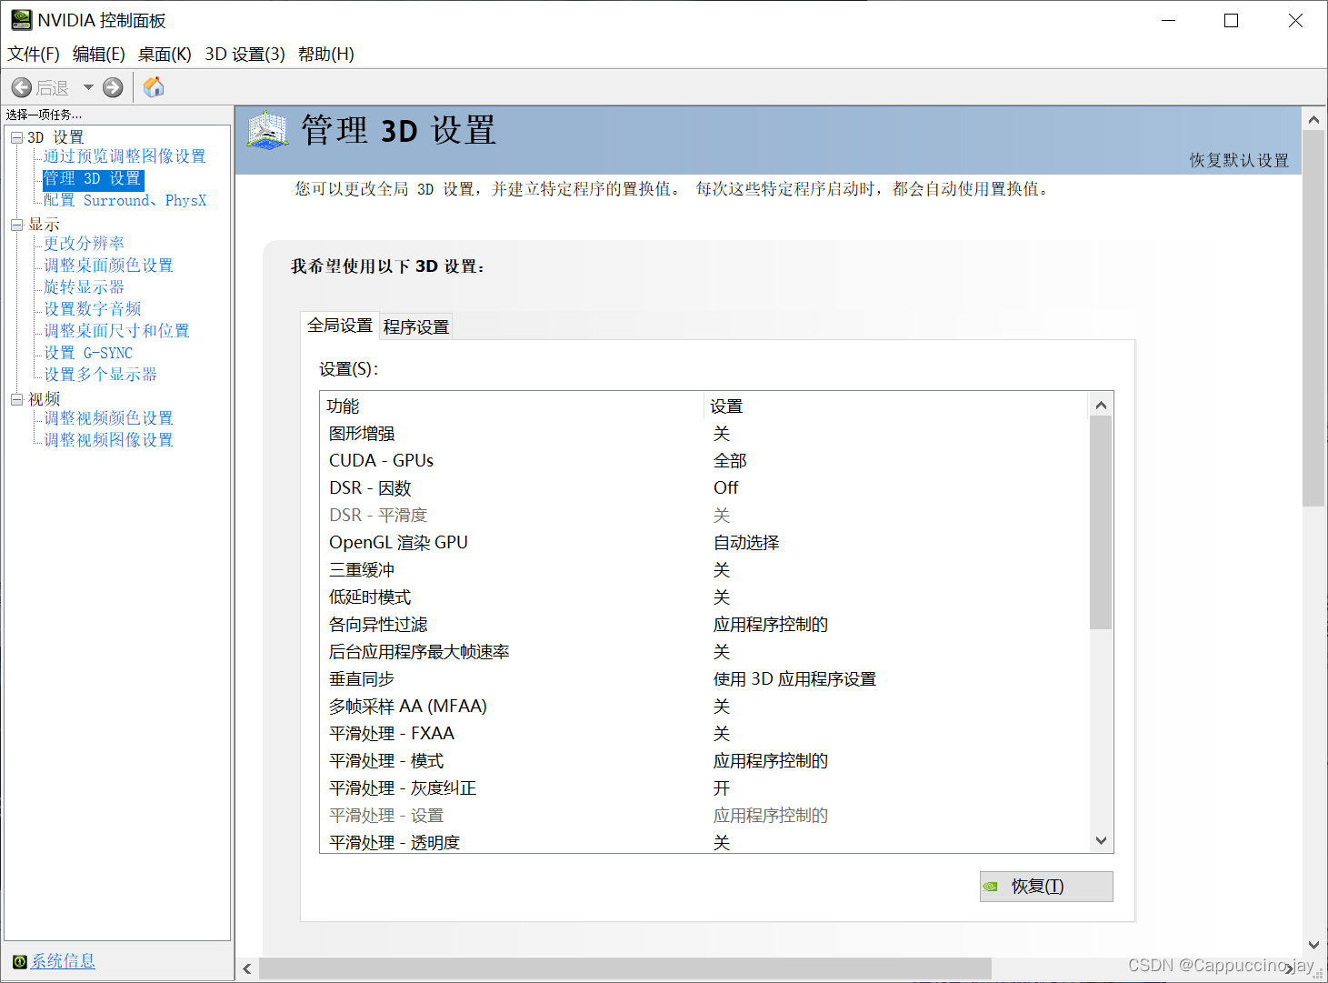Open 旋转显示器 task
Image resolution: width=1328 pixels, height=983 pixels.
tap(85, 287)
